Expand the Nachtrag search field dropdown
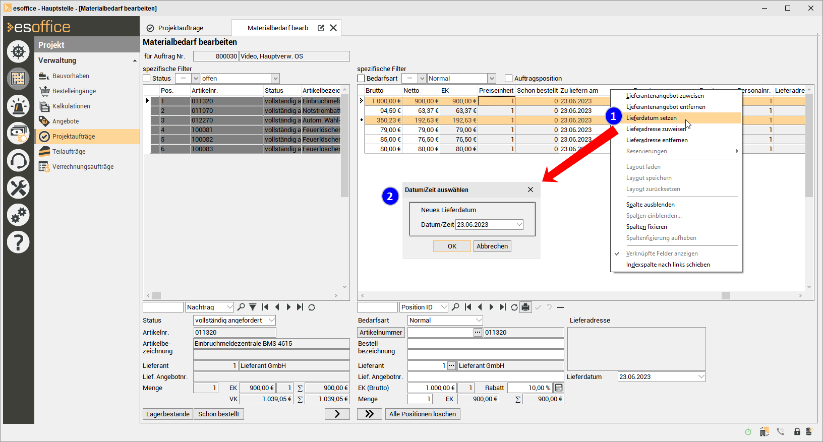This screenshot has width=823, height=442. click(229, 307)
